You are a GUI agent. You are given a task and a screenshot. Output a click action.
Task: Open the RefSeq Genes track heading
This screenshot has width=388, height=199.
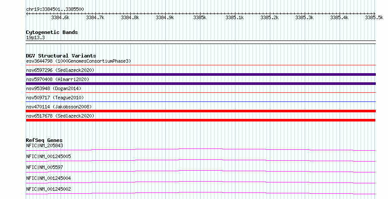44,140
